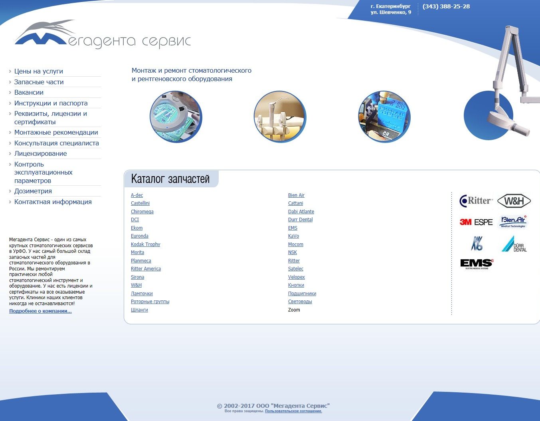The image size is (540, 421).
Task: Open the Morita catalog link
Action: pos(137,252)
